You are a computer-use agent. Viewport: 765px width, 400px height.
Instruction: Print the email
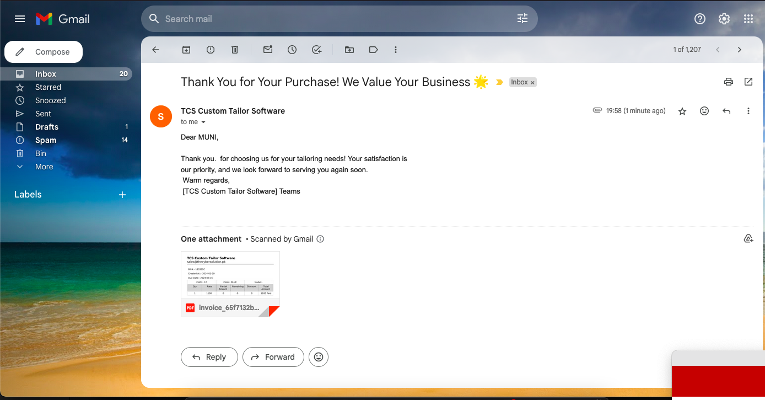728,81
